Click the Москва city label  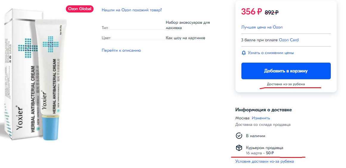pos(242,118)
